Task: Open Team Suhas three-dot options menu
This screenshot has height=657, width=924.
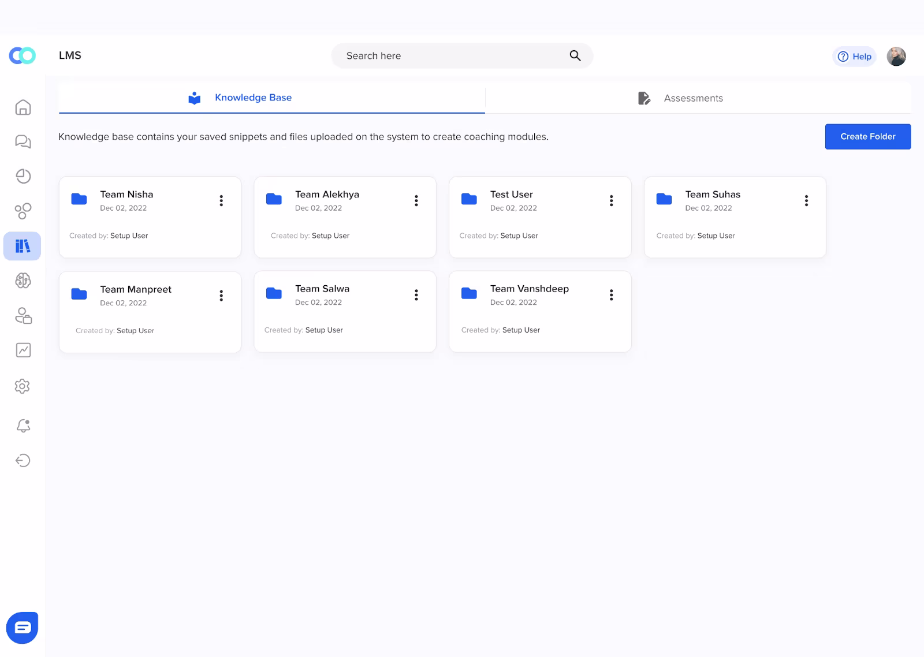Action: point(807,201)
